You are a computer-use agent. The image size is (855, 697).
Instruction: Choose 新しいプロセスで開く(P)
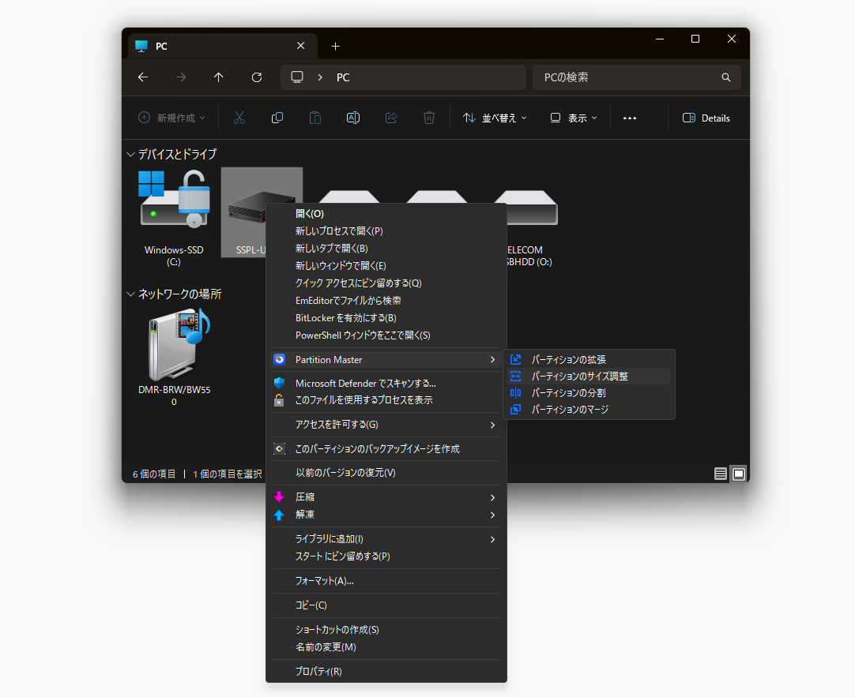point(386,230)
